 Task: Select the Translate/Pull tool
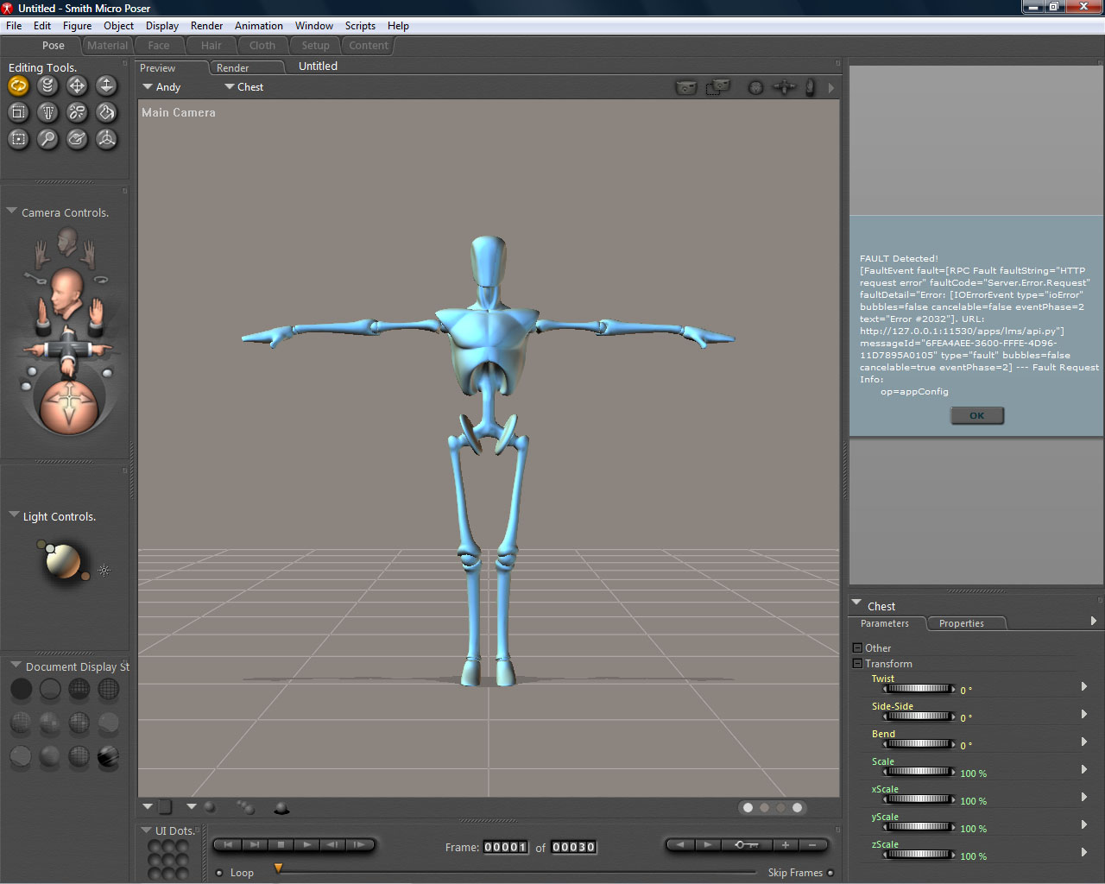coord(77,85)
